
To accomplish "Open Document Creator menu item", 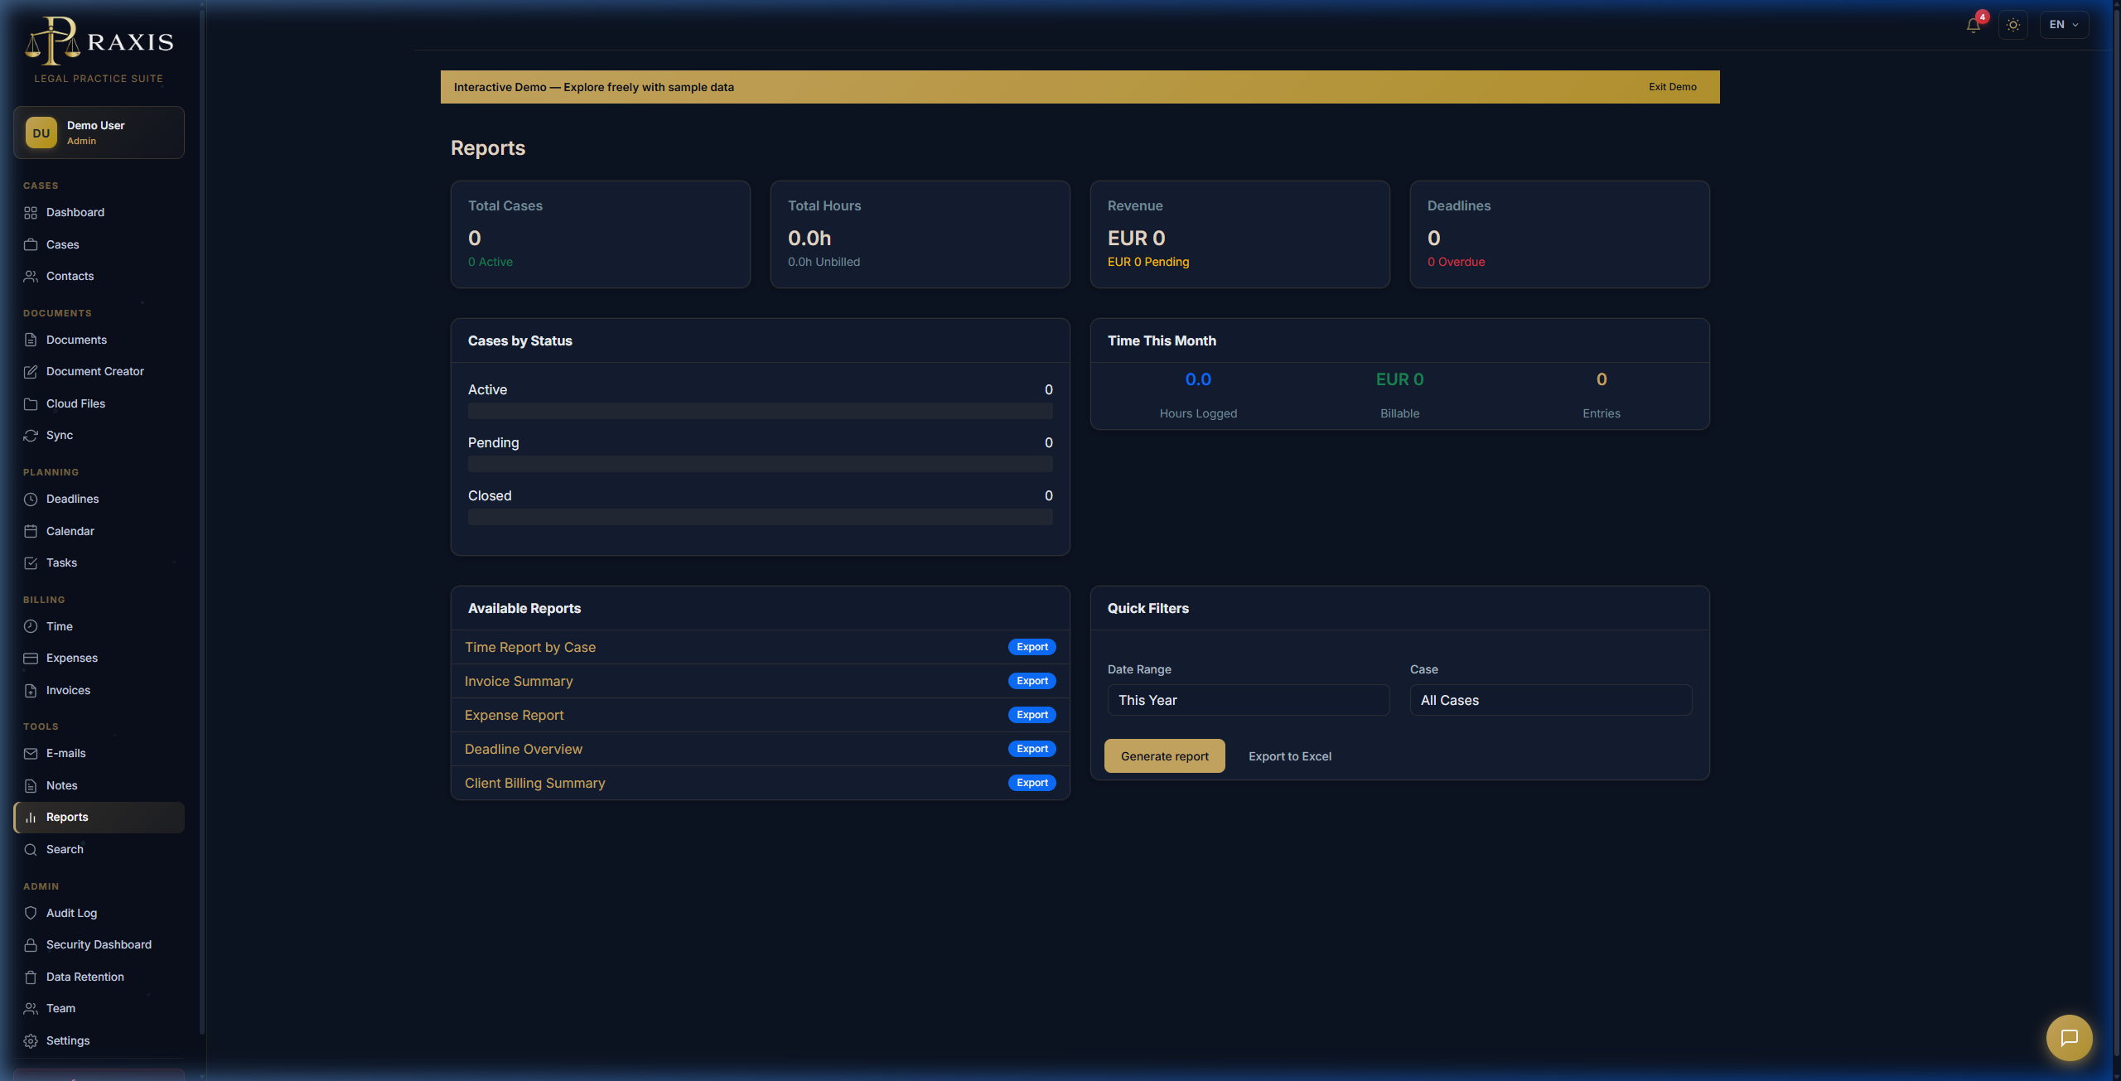I will [99, 372].
